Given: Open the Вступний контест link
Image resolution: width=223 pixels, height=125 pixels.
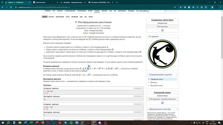Looking at the screenshot, I should [x=157, y=86].
